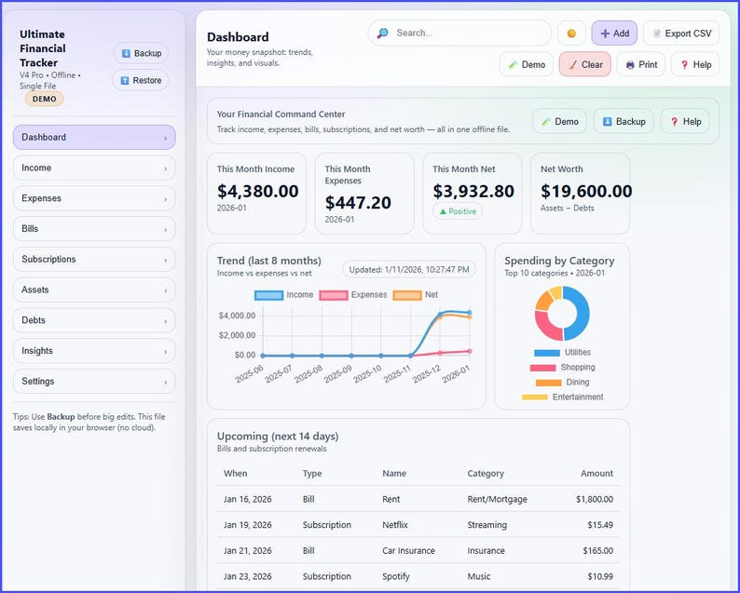Click Help in Financial Command Center card
The width and height of the screenshot is (740, 593).
(x=685, y=122)
